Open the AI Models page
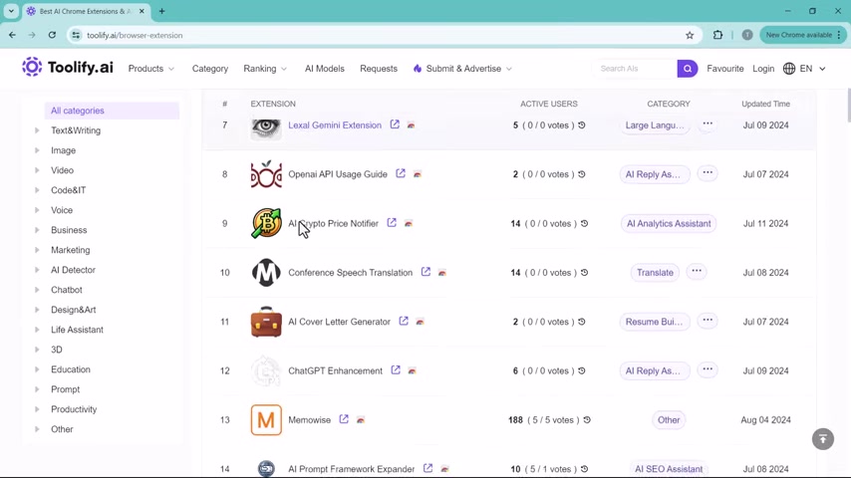Screen dimensions: 851x478 click(325, 69)
